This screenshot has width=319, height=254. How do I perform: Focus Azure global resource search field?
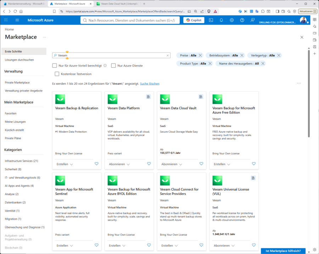130,20
